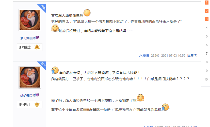Jump to page 10 in side pager

[206, 79]
